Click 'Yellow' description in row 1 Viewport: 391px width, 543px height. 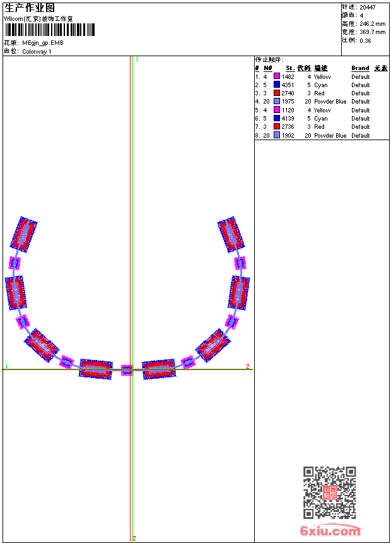click(x=322, y=77)
